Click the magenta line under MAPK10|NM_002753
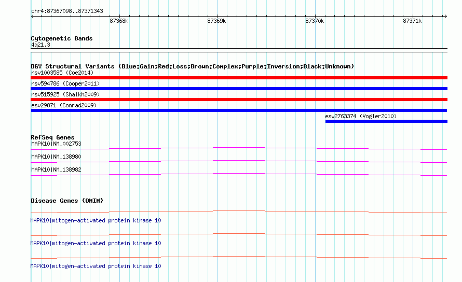This screenshot has width=462, height=282. tap(239, 148)
